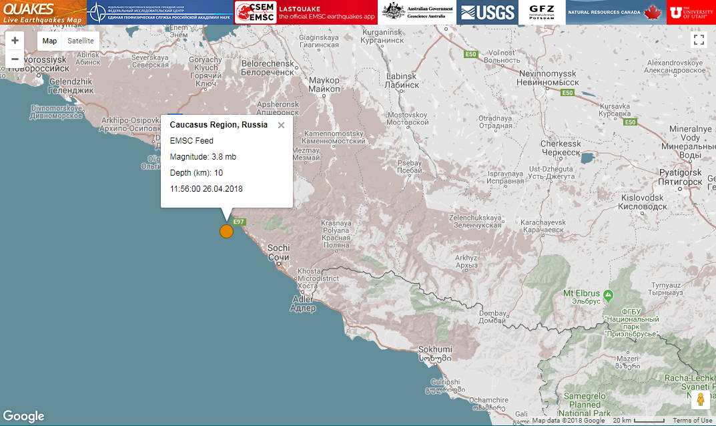Open the USGS banner link
716x426 pixels.
(x=487, y=12)
